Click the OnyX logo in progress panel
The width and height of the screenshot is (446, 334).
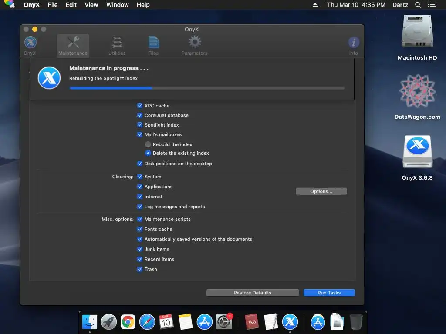[x=49, y=78]
